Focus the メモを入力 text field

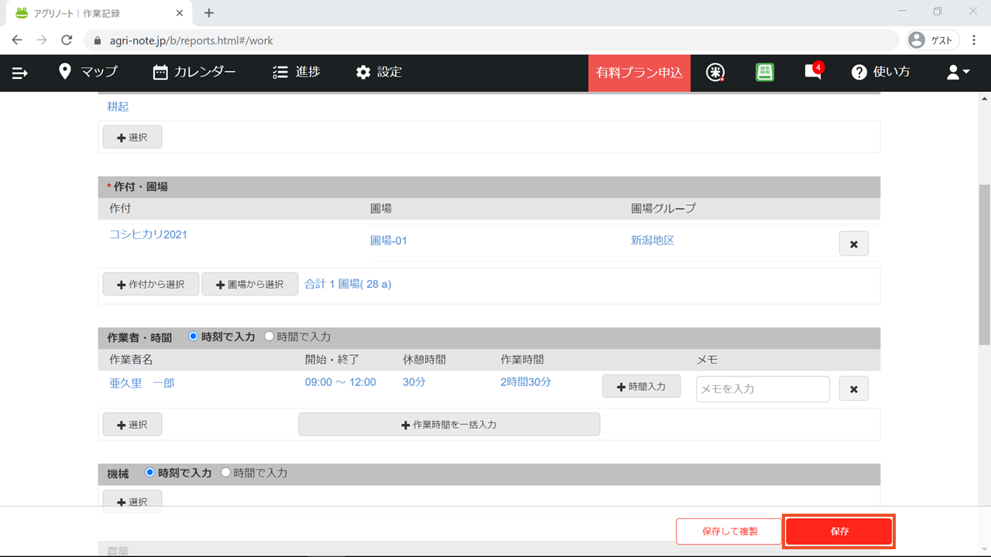(763, 389)
